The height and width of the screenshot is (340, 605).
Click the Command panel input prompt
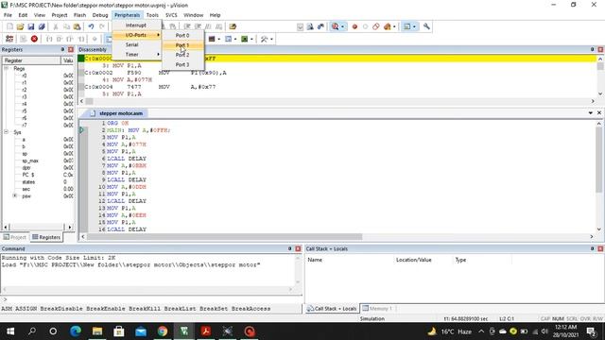point(151,299)
